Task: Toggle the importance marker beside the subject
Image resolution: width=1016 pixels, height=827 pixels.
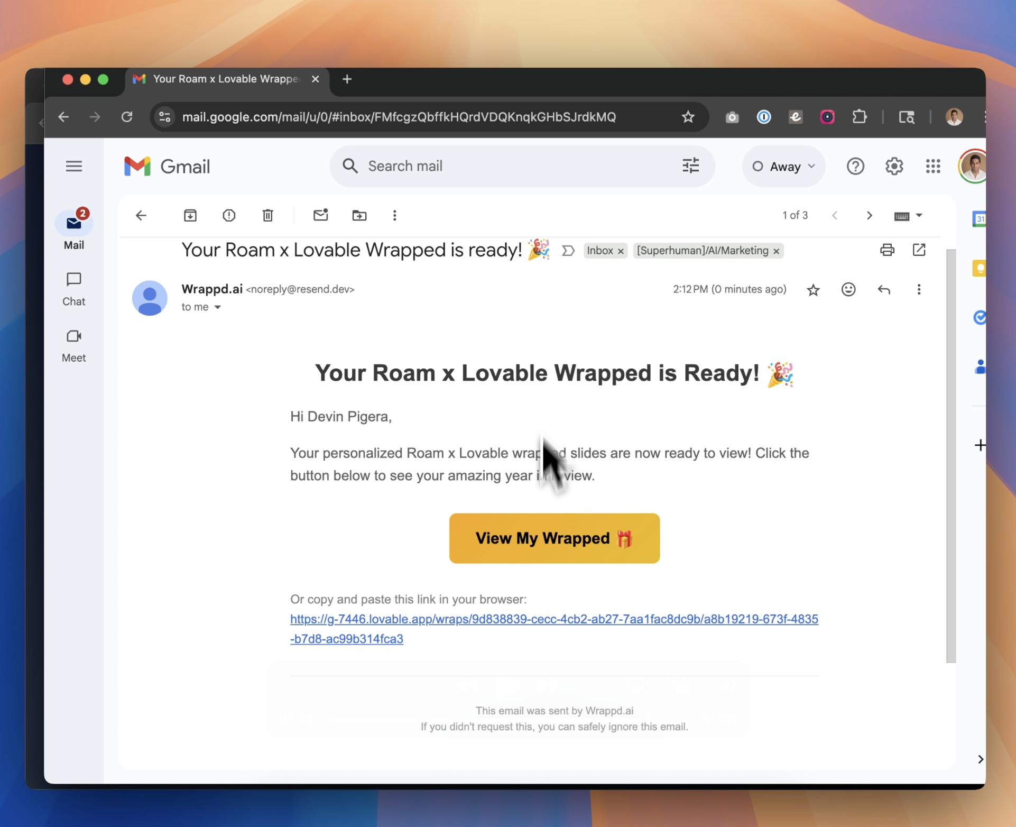Action: pyautogui.click(x=568, y=251)
